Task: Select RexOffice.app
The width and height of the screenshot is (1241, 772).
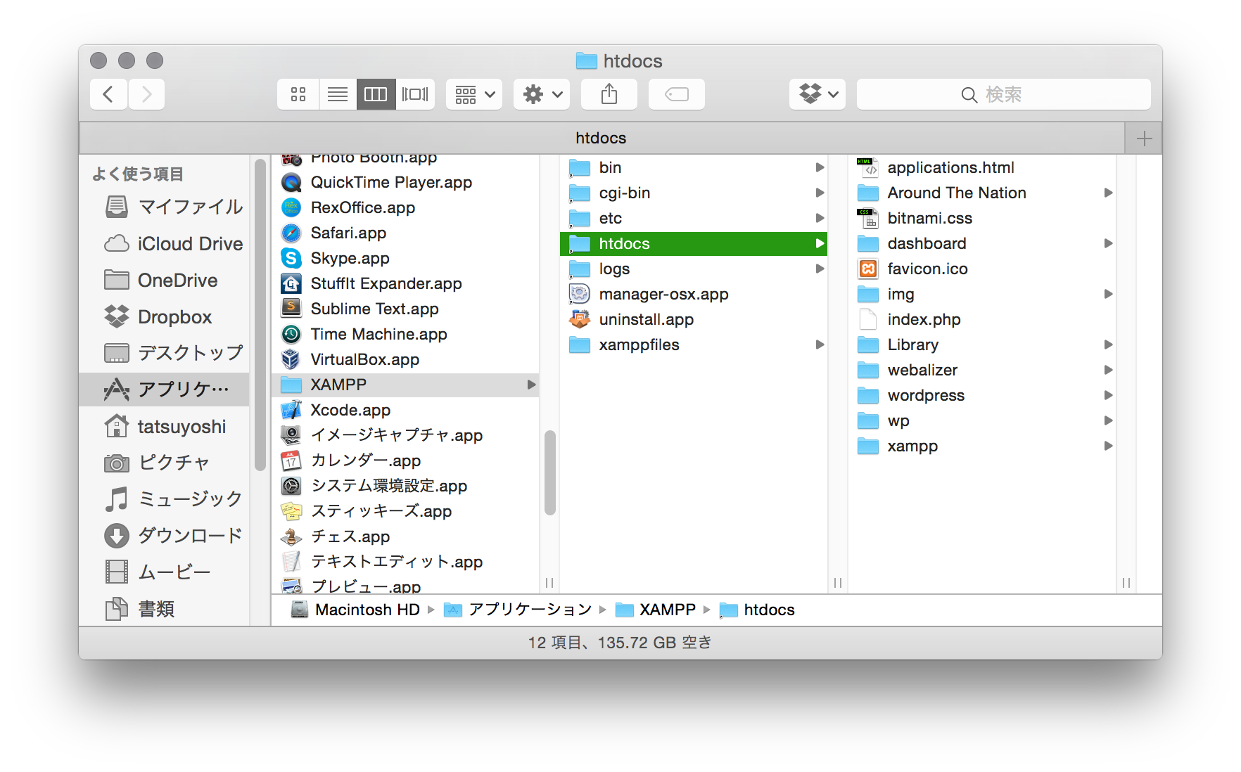Action: tap(405, 207)
